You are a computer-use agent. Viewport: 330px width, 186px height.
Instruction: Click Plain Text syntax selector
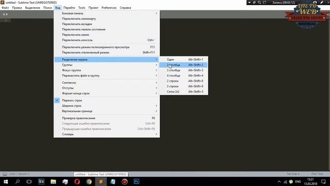pos(317,174)
